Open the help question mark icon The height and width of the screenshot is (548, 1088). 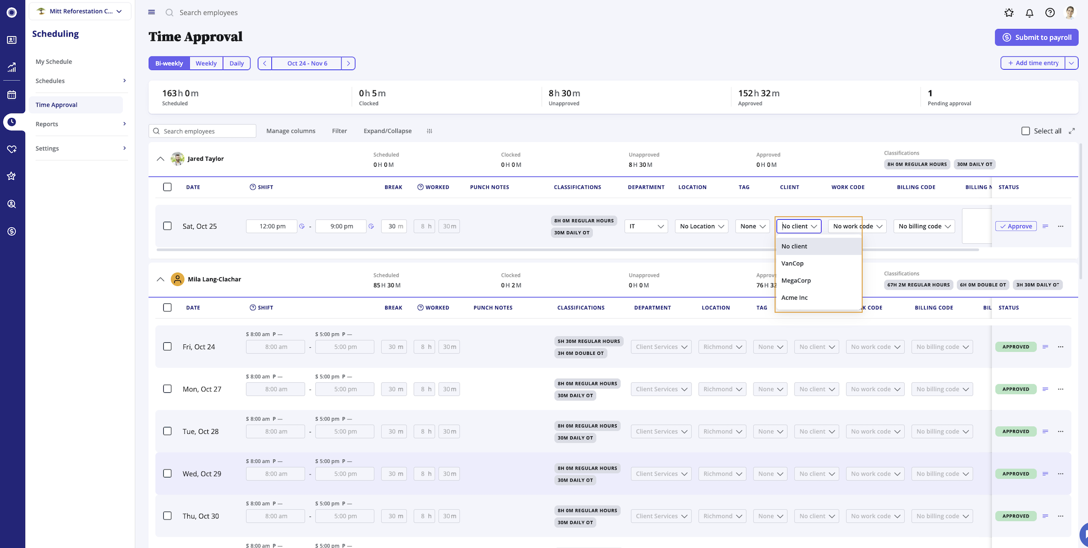pos(1050,13)
